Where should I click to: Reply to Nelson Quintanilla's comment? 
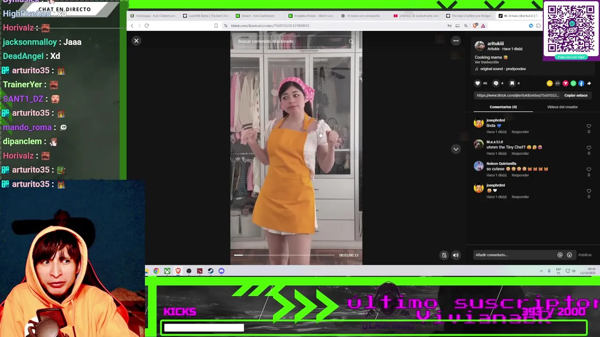520,175
